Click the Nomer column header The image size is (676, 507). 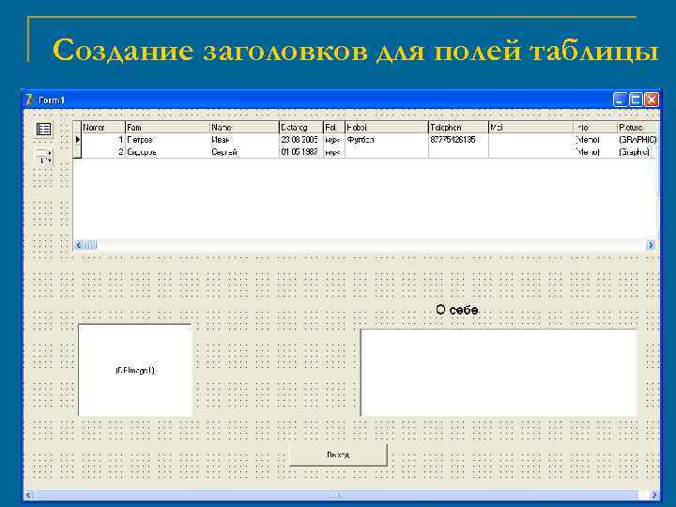click(x=103, y=128)
